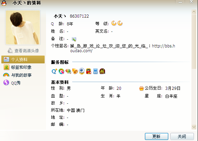This screenshot has height=141, width=198.
Task: Click the blue mobile phone service icon
Action: (95, 71)
